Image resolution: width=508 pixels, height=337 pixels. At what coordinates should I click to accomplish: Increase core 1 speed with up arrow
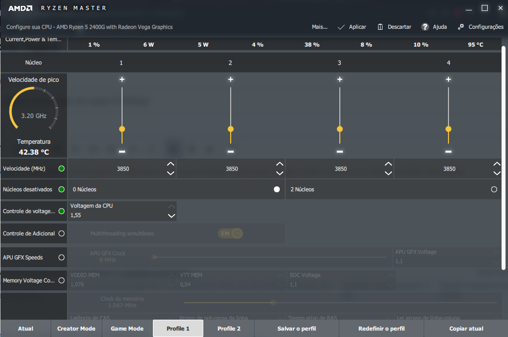[171, 164]
